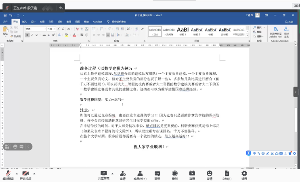Switch to the 插入 ribbon tab
Viewport: 300px width, 182px height.
[x=25, y=21]
